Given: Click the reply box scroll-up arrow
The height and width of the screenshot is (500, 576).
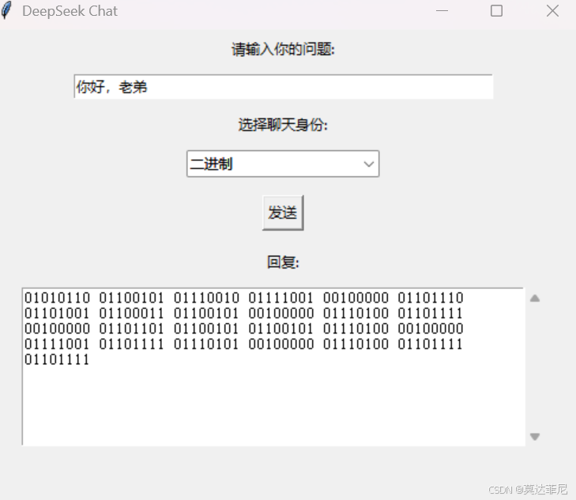Looking at the screenshot, I should tap(535, 298).
